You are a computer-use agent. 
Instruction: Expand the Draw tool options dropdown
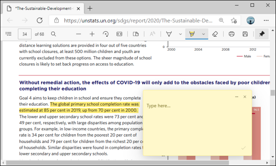180,34
